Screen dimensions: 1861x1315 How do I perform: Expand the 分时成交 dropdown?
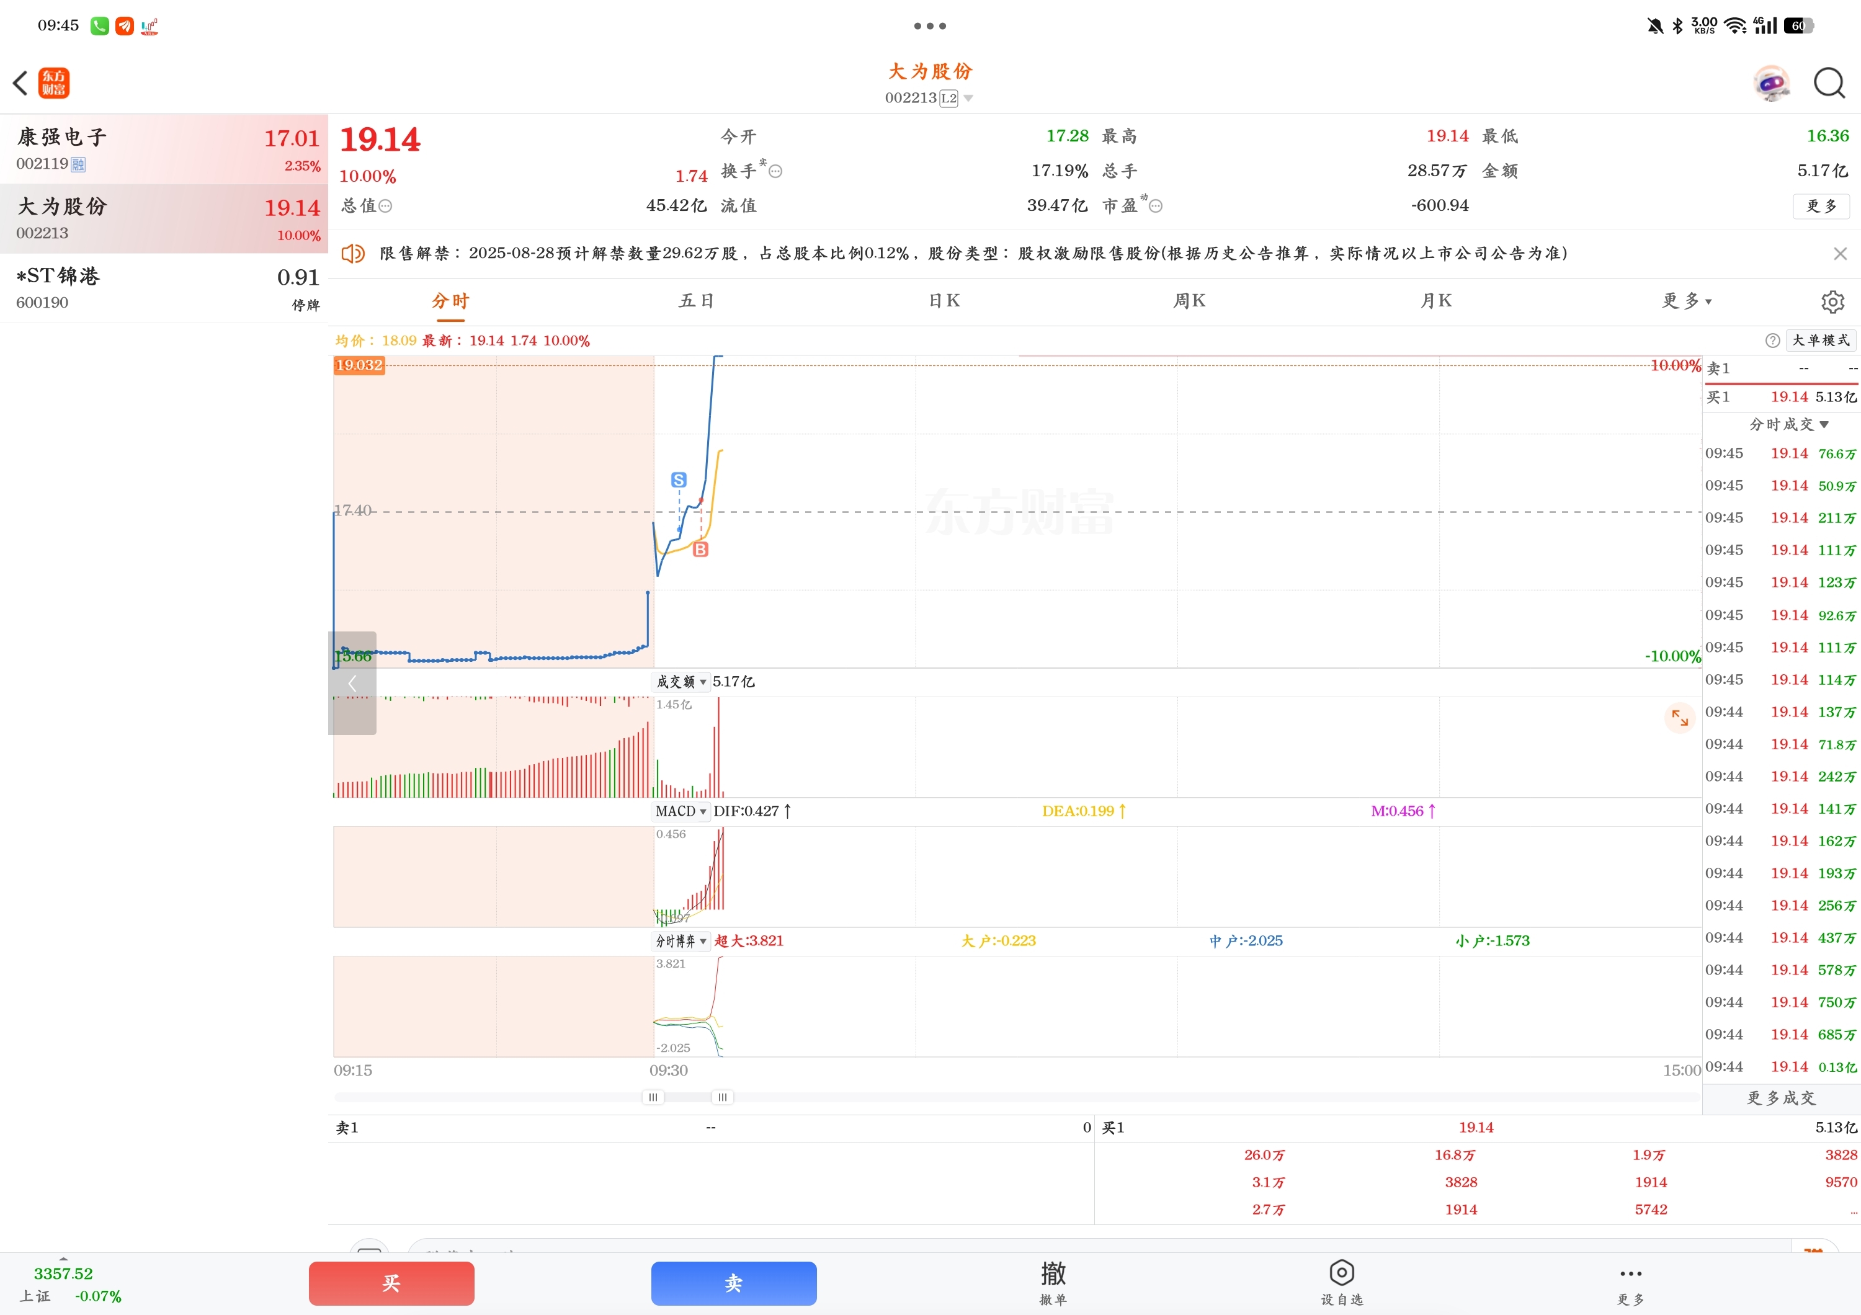tap(1789, 424)
